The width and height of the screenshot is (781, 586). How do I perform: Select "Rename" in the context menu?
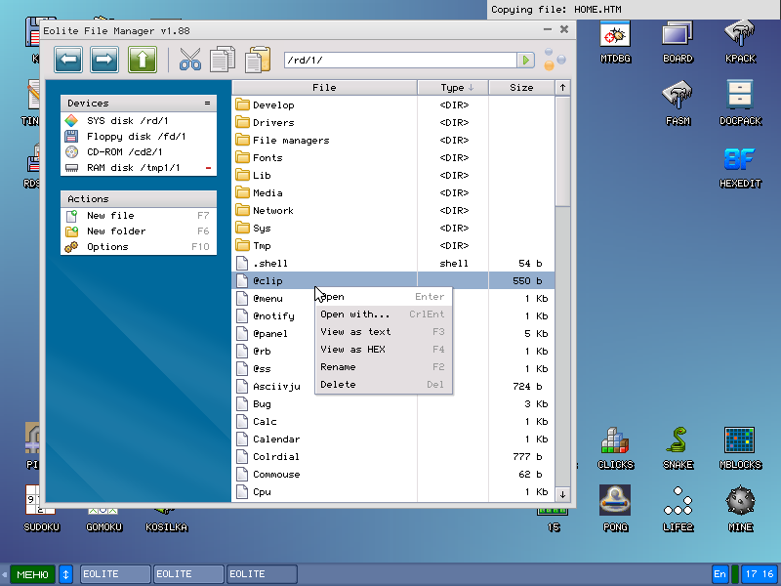pyautogui.click(x=338, y=367)
